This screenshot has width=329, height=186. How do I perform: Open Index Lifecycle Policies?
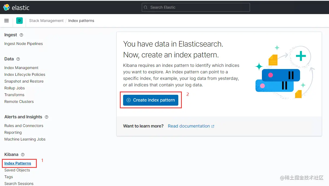[25, 74]
